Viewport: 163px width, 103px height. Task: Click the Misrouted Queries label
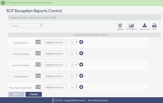(x=21, y=54)
